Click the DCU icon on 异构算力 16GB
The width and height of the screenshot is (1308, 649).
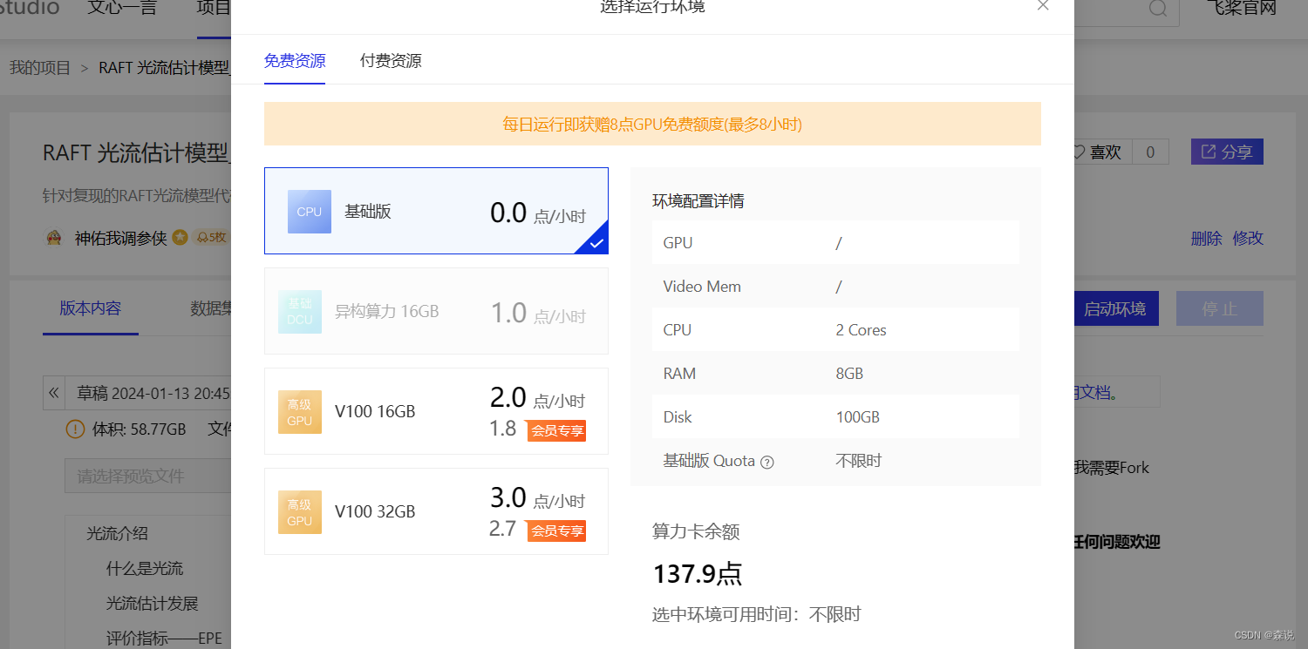pos(300,311)
